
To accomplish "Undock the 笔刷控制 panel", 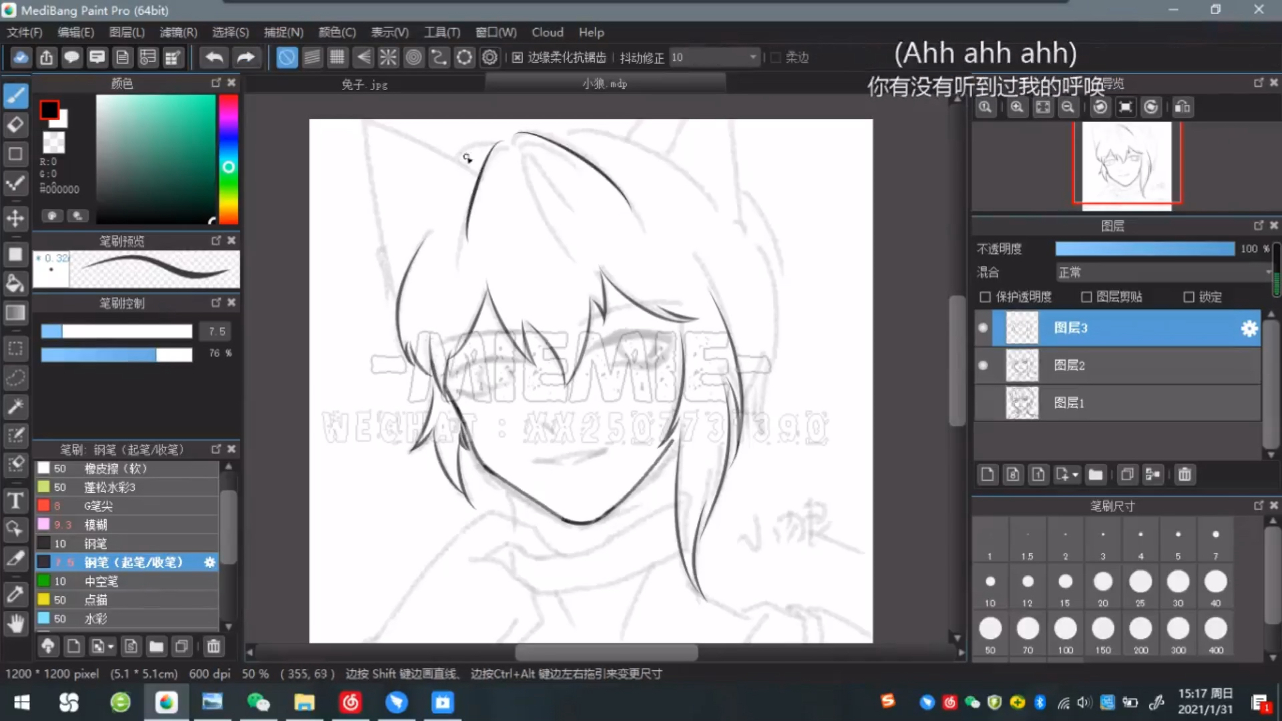I will tap(216, 302).
